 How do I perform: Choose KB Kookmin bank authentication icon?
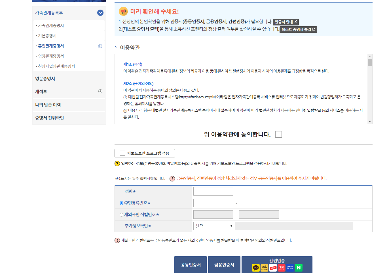[x=265, y=268]
